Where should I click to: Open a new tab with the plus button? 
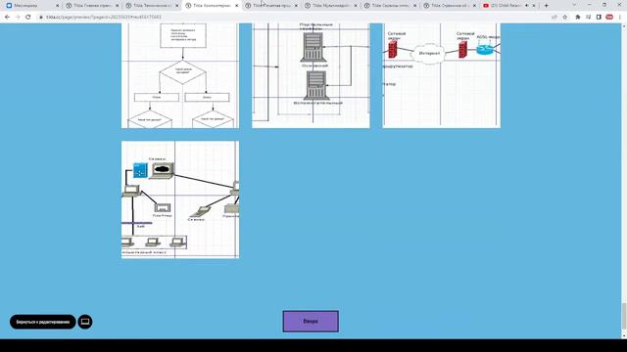tap(547, 6)
